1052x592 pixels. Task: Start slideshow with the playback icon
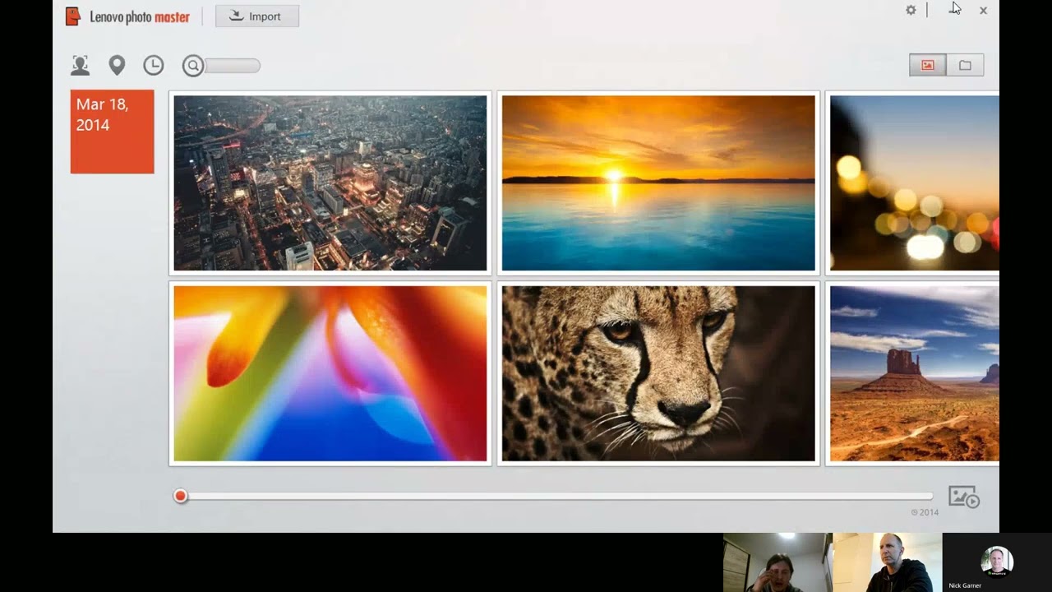point(963,497)
